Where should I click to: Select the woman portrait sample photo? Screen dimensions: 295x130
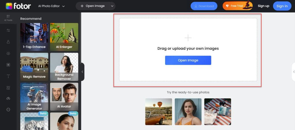188,112
